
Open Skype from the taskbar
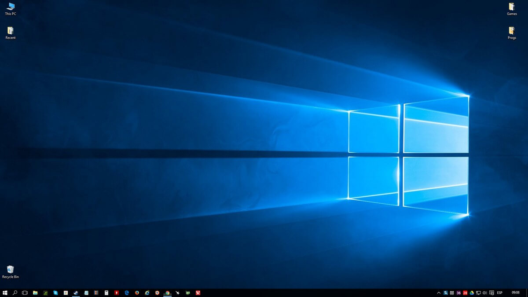(55, 293)
